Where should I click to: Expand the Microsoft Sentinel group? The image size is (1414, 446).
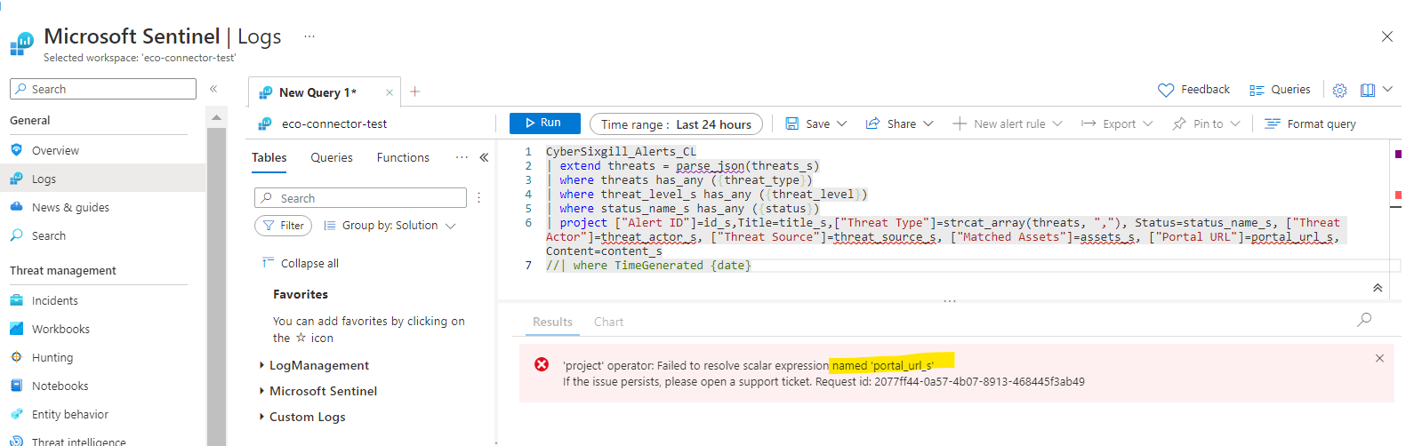click(x=317, y=391)
